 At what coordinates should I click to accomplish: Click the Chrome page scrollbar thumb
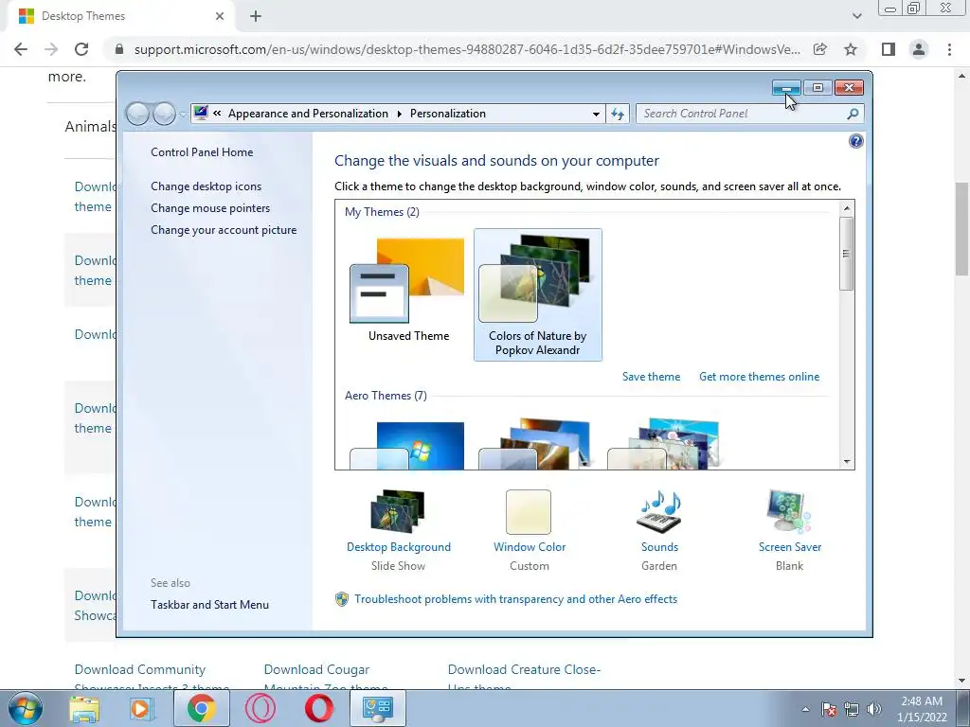pyautogui.click(x=962, y=229)
